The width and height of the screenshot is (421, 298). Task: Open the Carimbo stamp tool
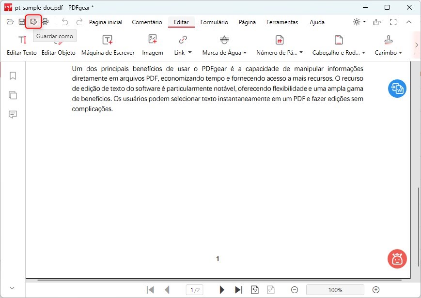[x=388, y=44]
